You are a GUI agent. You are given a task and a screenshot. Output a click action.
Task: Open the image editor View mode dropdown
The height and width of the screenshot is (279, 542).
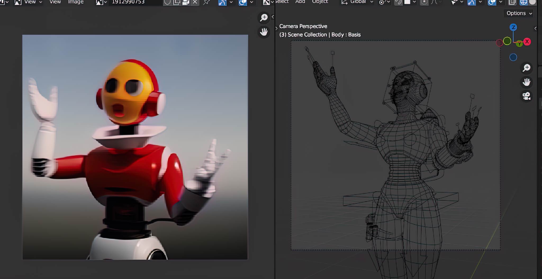click(x=28, y=2)
